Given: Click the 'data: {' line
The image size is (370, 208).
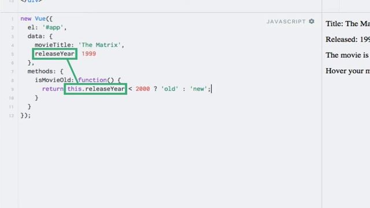Looking at the screenshot, I should point(40,36).
